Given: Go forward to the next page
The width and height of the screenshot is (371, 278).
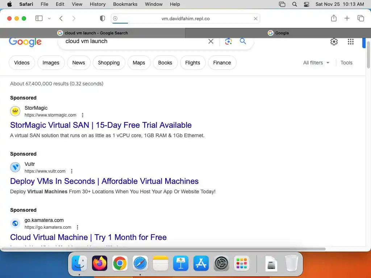Looking at the screenshot, I should point(74,18).
